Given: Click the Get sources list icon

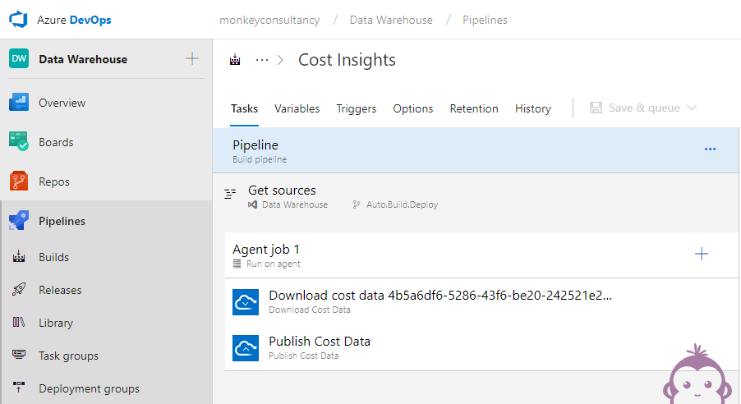Looking at the screenshot, I should pos(230,193).
